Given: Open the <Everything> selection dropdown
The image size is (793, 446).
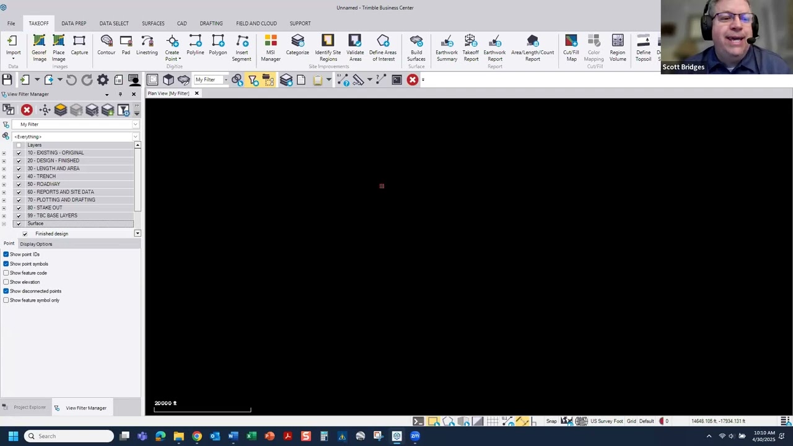Looking at the screenshot, I should pyautogui.click(x=135, y=137).
